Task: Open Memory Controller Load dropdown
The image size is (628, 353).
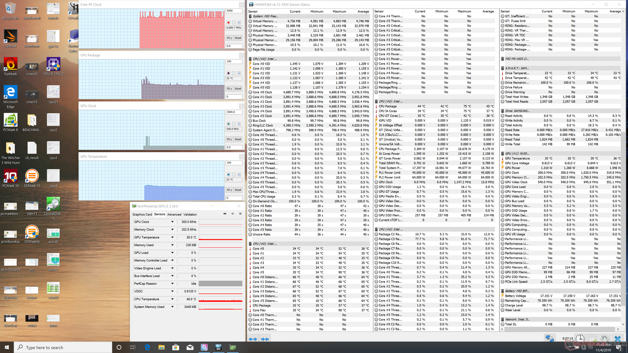Action: coord(172,261)
